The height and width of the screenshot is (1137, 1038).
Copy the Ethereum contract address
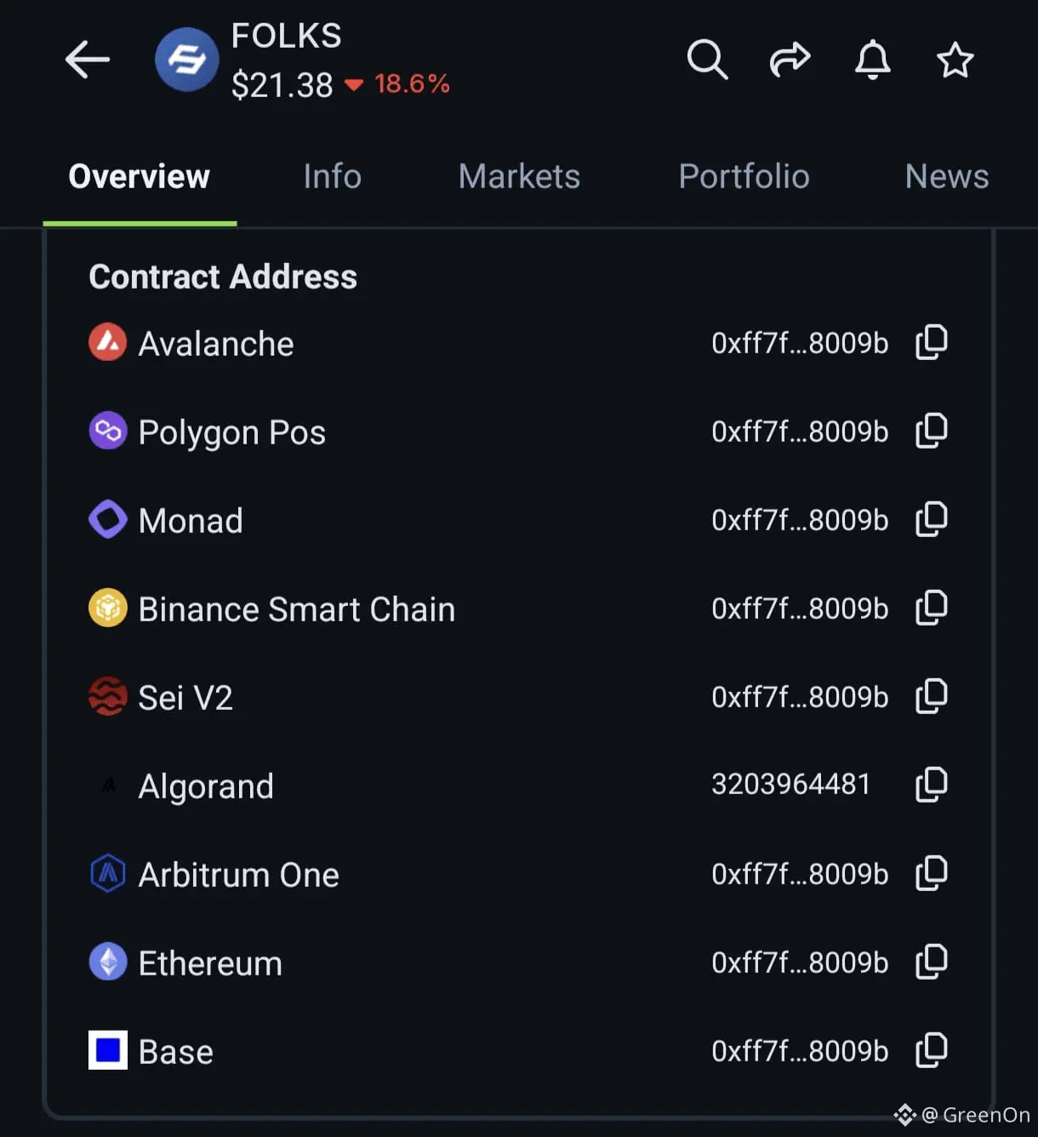(932, 962)
